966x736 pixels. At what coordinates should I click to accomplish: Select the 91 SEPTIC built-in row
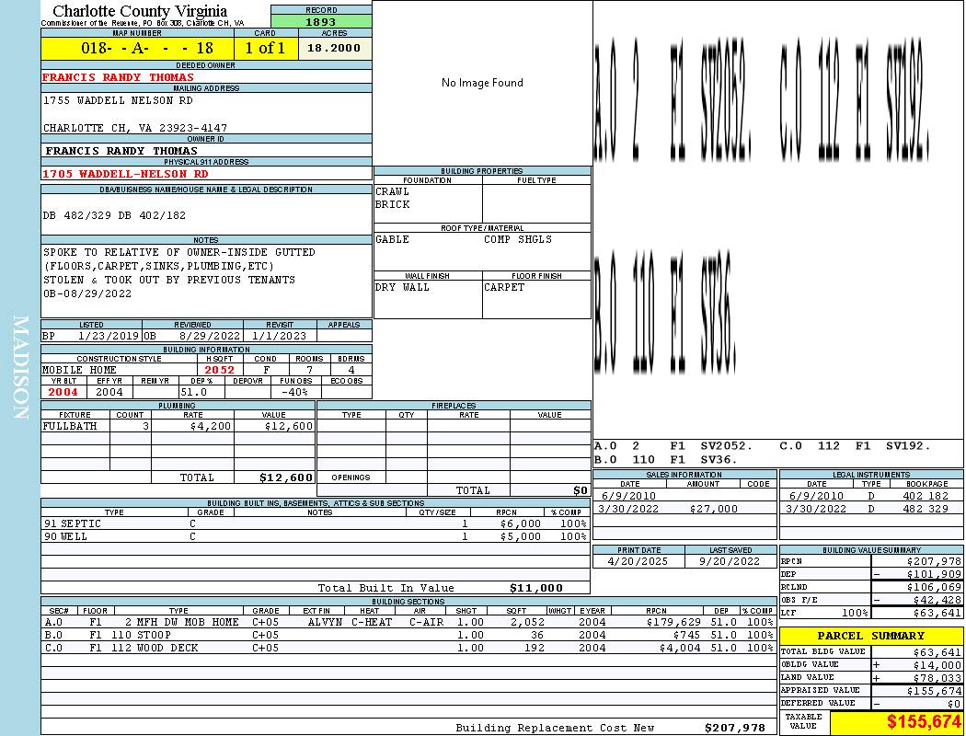click(316, 523)
